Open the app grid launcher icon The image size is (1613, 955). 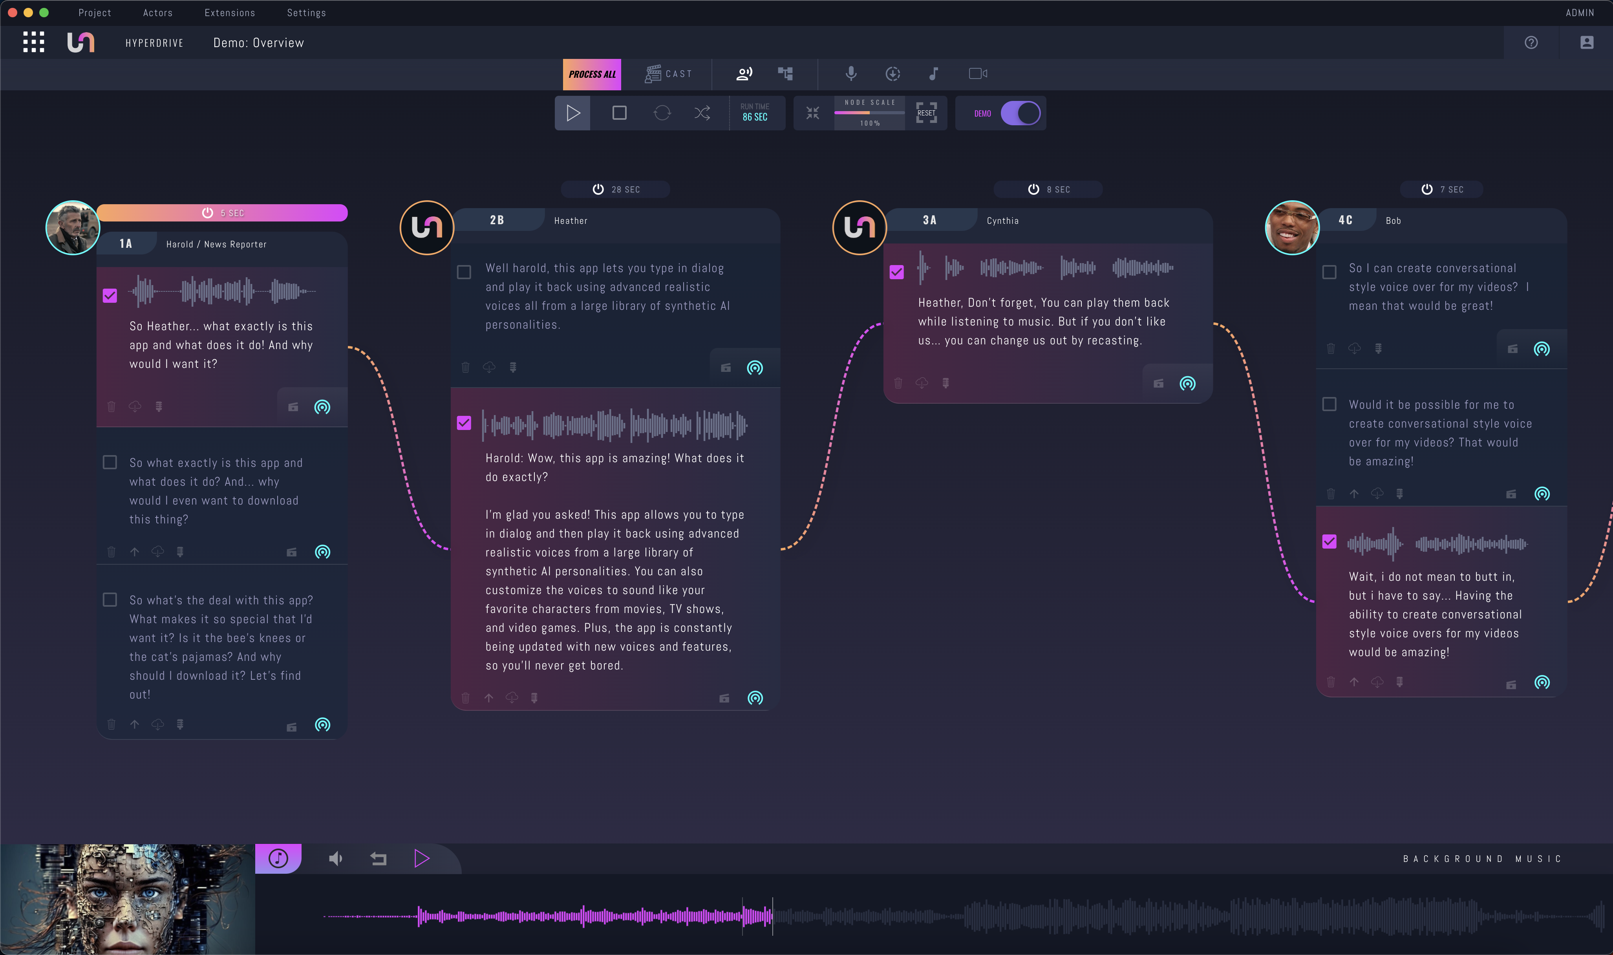pyautogui.click(x=33, y=42)
